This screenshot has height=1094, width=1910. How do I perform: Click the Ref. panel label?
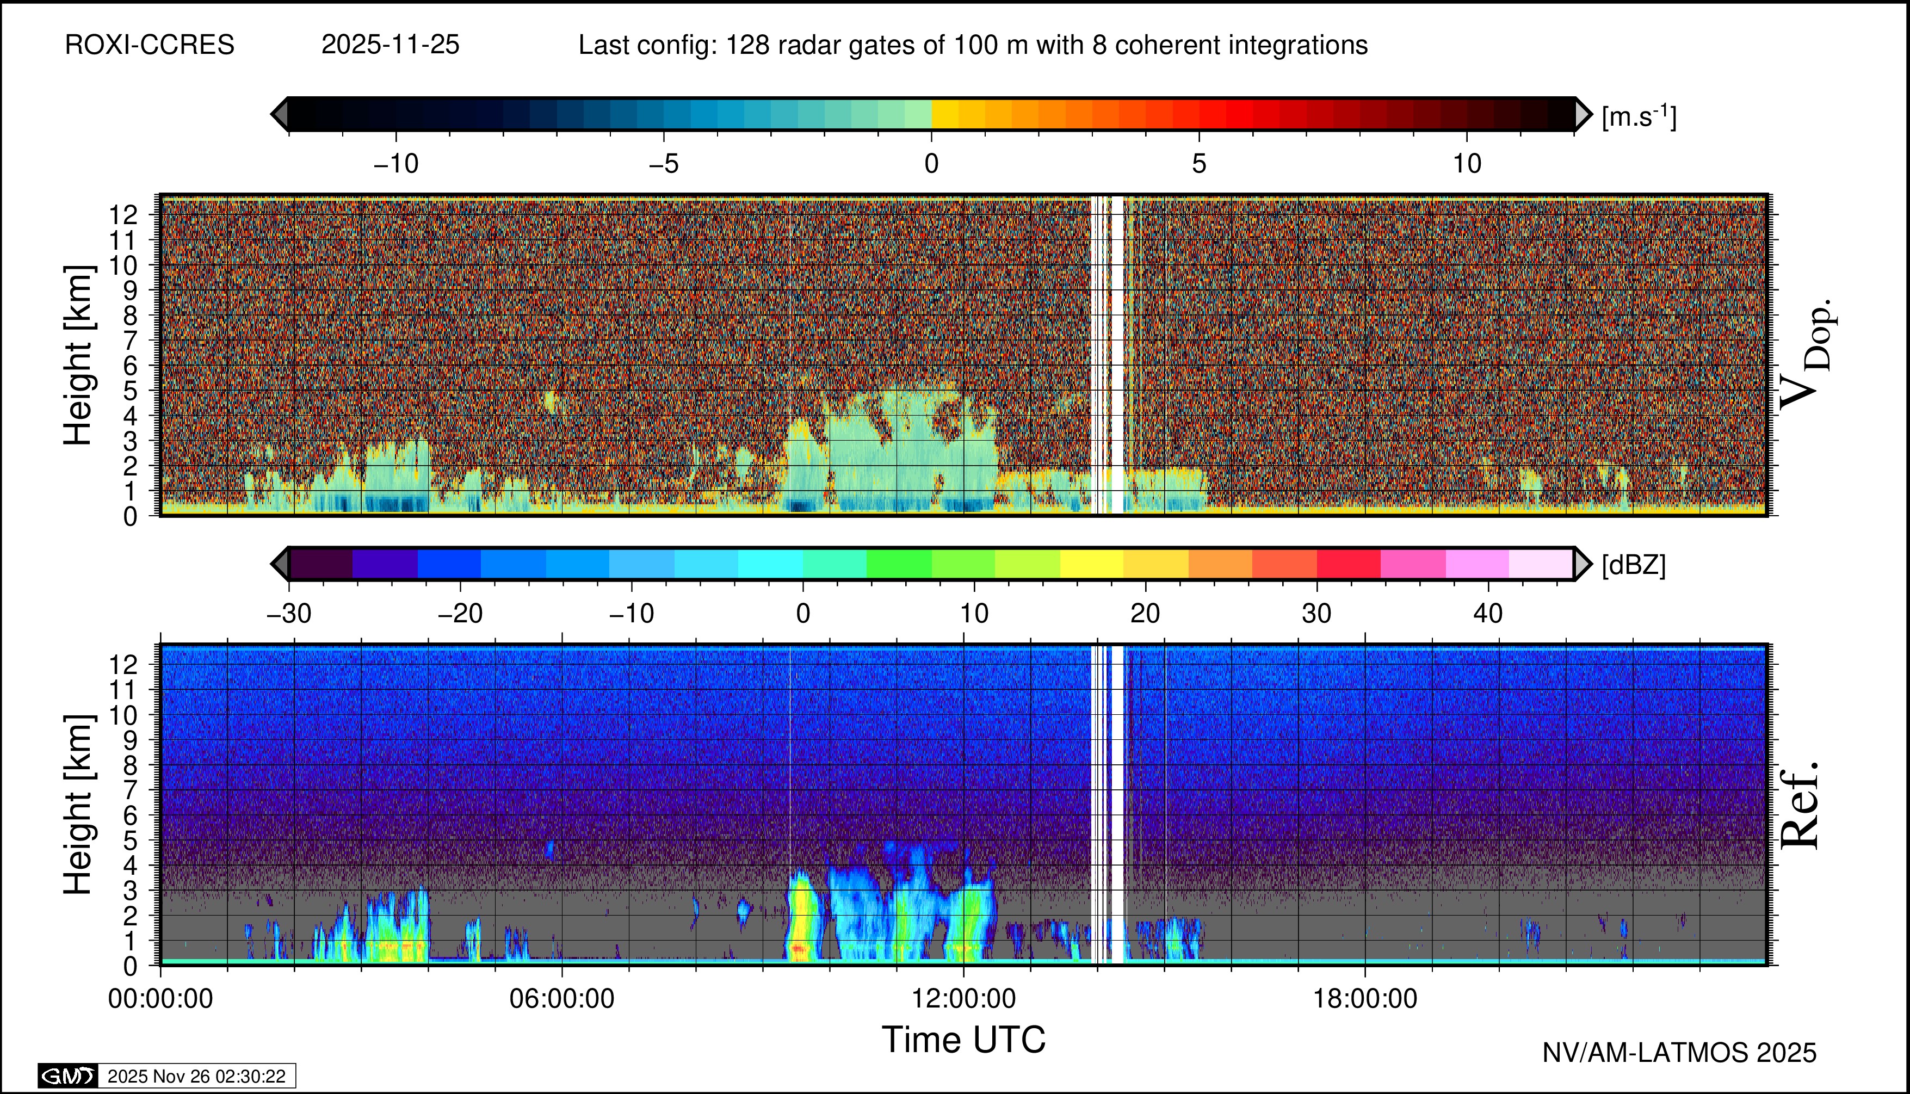(1800, 806)
